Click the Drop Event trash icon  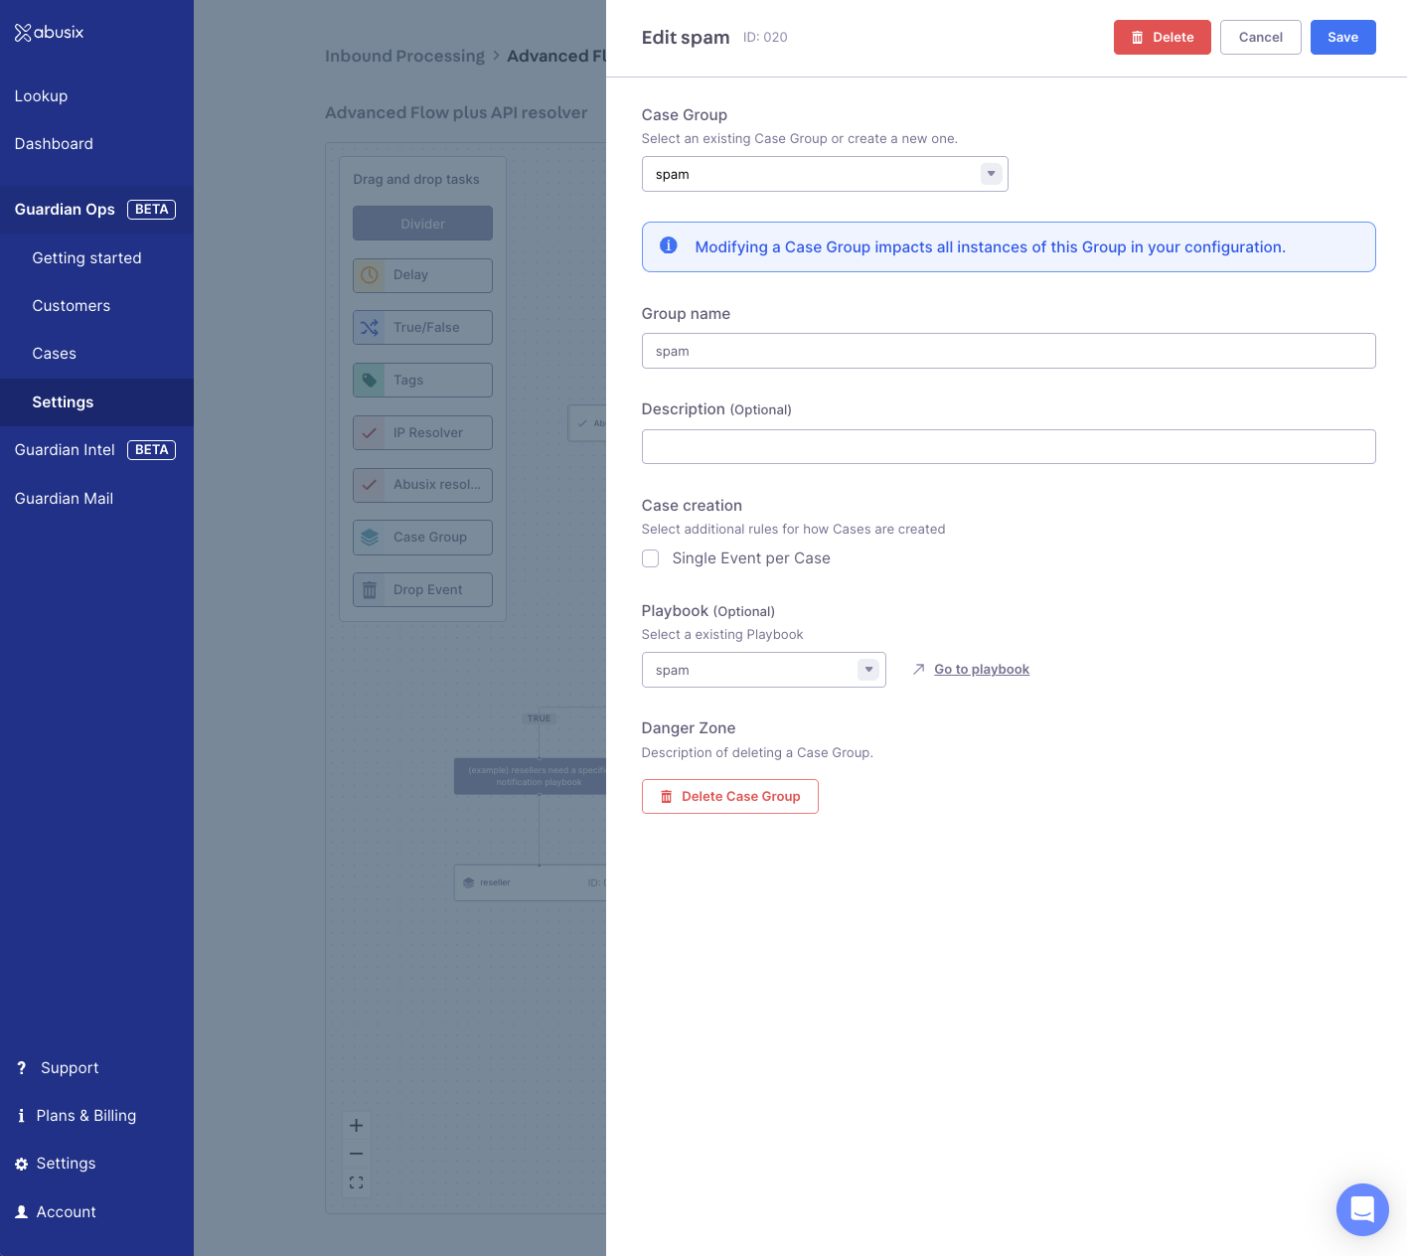(370, 590)
